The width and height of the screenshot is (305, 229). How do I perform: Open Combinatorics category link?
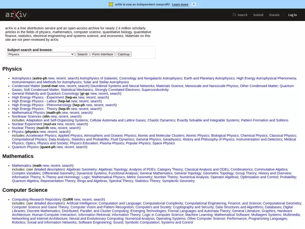pyautogui.click(x=241, y=169)
